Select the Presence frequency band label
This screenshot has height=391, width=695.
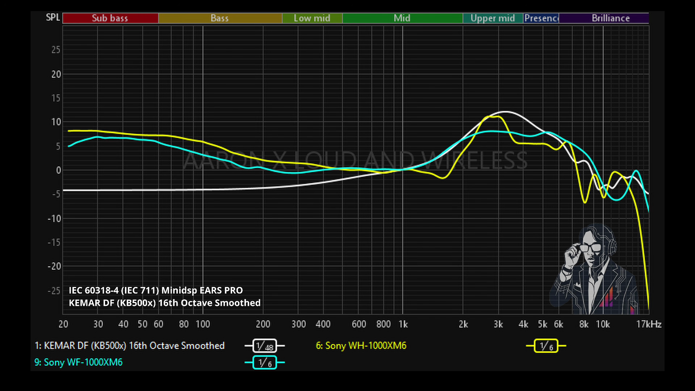click(541, 18)
